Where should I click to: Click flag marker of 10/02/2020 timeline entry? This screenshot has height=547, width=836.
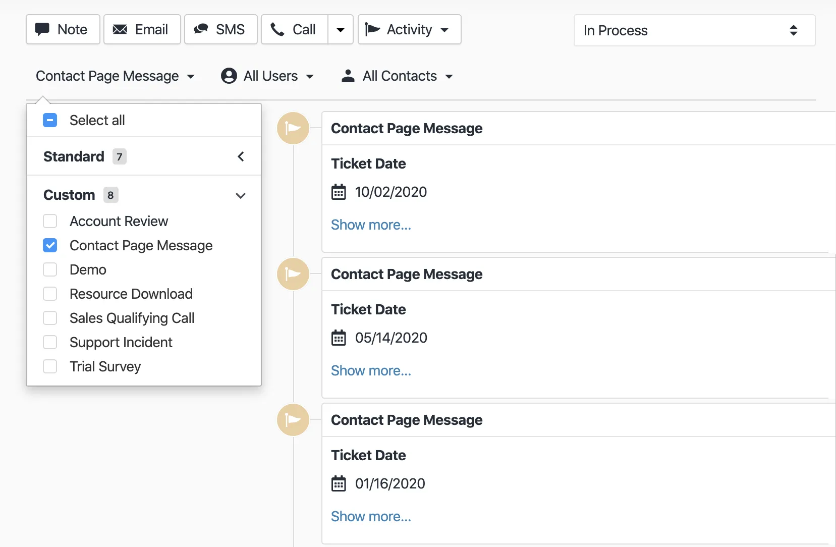tap(293, 128)
